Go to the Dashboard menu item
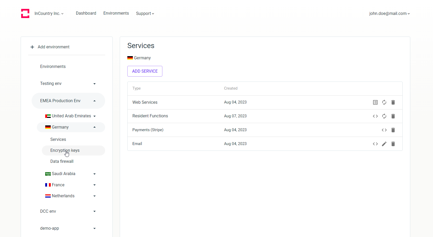The width and height of the screenshot is (433, 237). pyautogui.click(x=86, y=13)
